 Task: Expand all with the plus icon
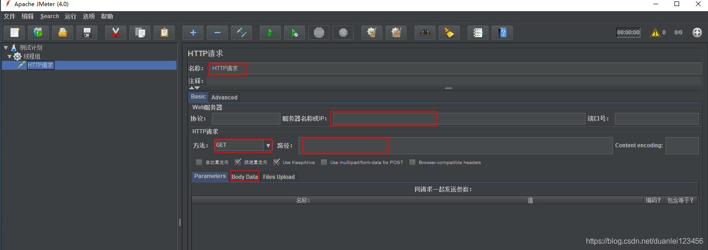(193, 33)
